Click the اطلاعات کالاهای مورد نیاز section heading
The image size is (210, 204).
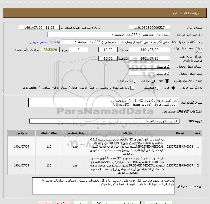(182, 111)
